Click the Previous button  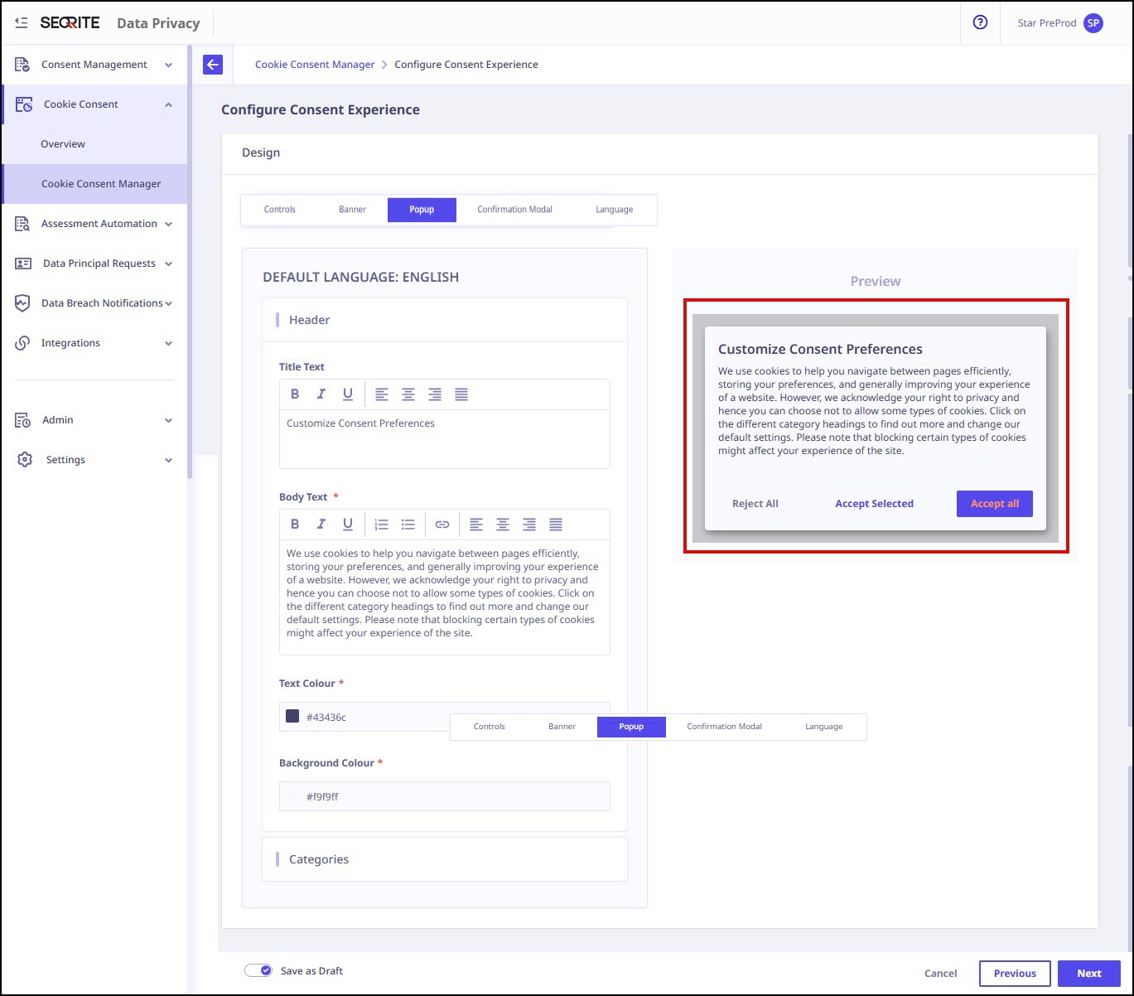coord(1015,974)
